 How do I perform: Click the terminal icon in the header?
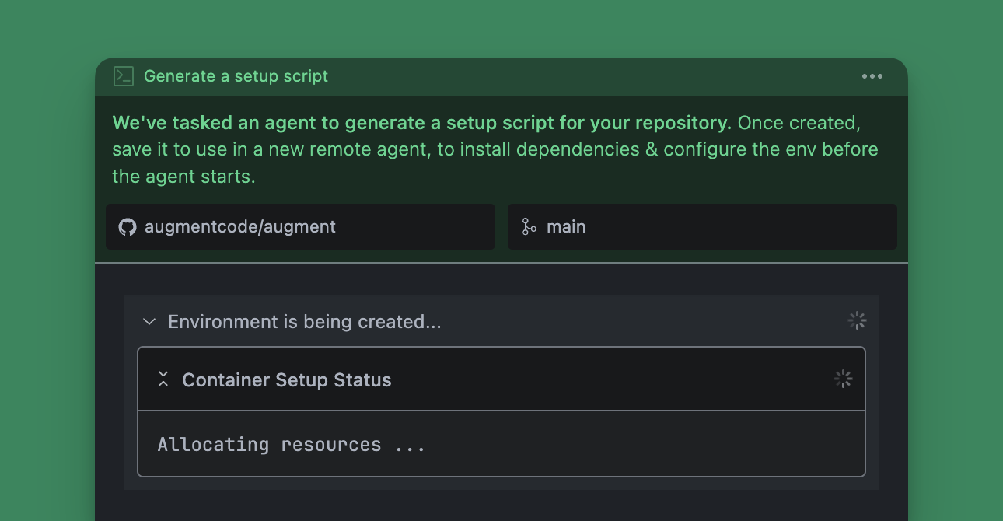coord(124,75)
